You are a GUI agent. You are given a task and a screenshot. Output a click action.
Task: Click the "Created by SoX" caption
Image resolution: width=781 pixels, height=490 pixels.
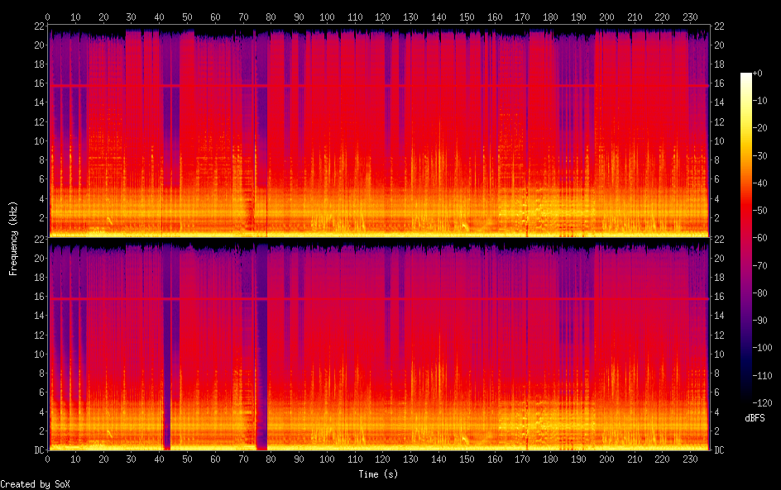(36, 484)
